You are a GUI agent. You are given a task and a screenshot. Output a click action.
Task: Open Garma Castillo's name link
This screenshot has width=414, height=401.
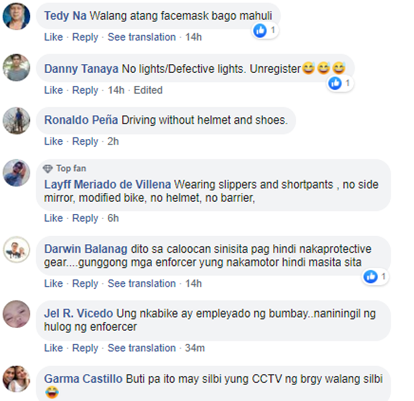(x=83, y=379)
